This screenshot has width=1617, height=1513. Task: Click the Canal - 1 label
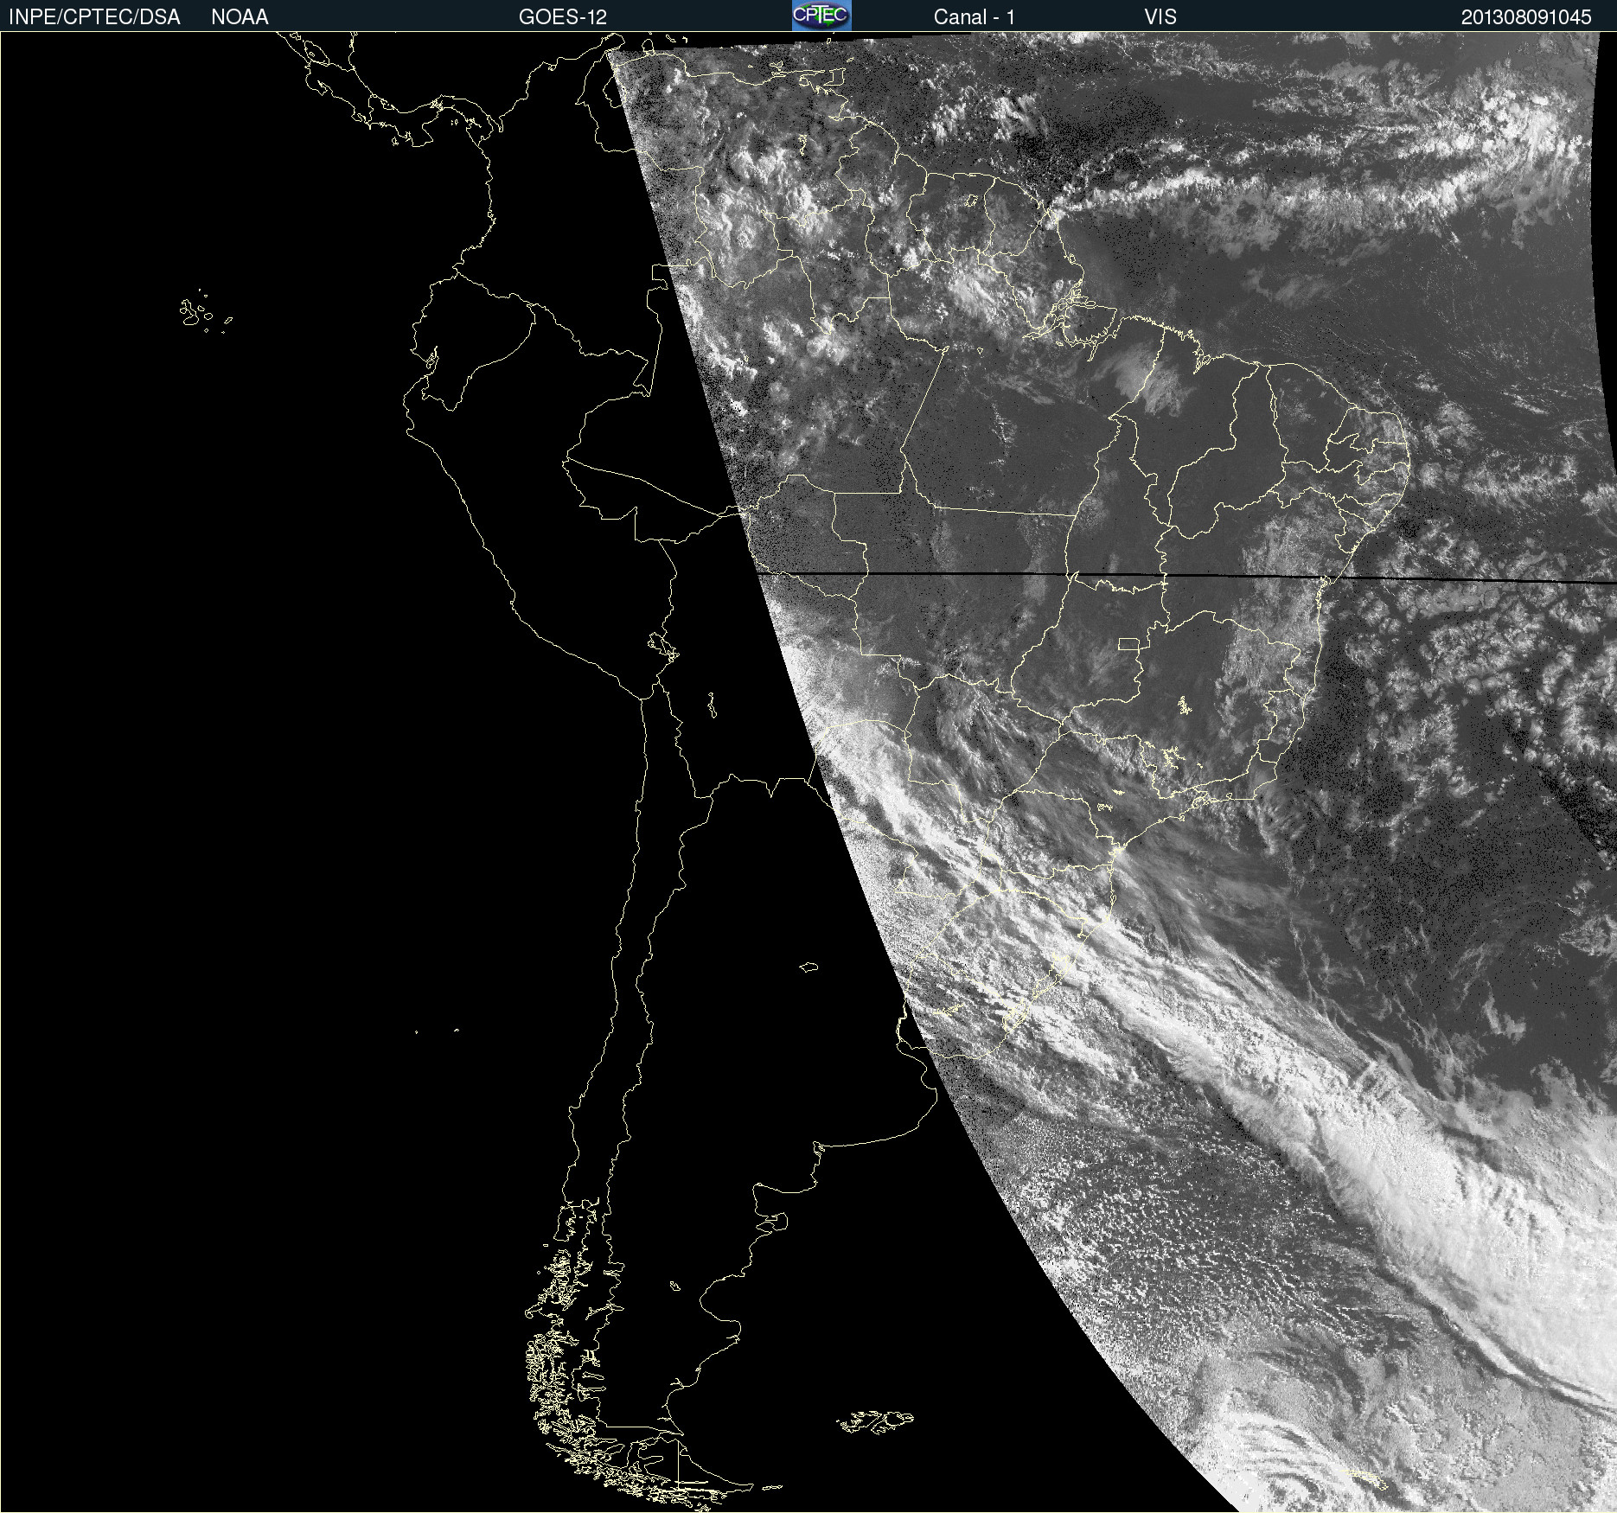click(975, 17)
